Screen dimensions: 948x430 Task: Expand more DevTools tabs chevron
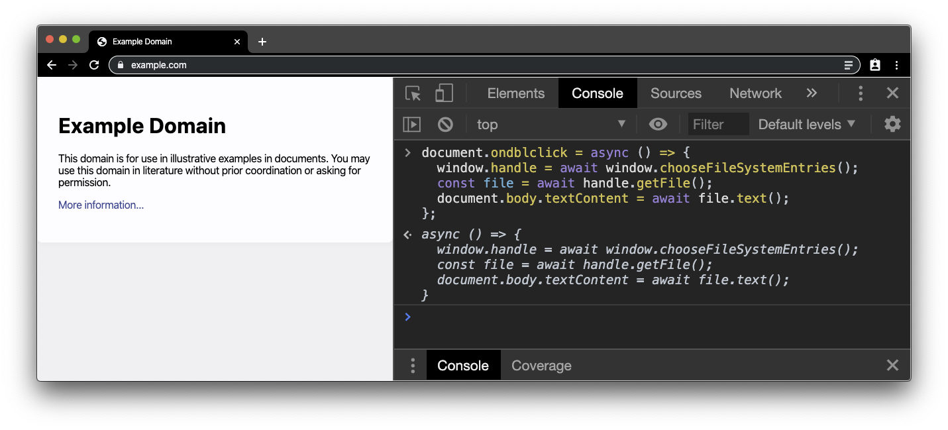[812, 93]
